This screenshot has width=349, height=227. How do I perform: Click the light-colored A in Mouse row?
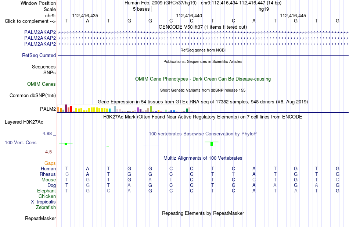pos(150,180)
